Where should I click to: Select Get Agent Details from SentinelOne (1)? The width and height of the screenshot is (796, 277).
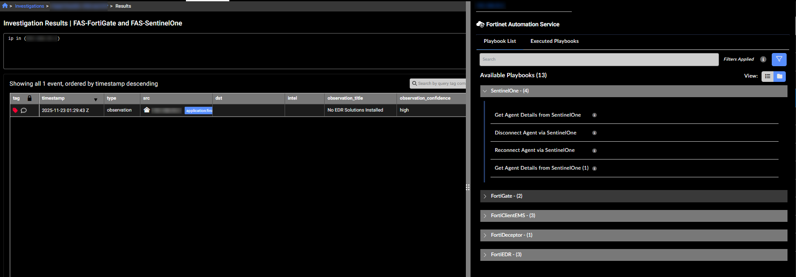[x=542, y=168]
